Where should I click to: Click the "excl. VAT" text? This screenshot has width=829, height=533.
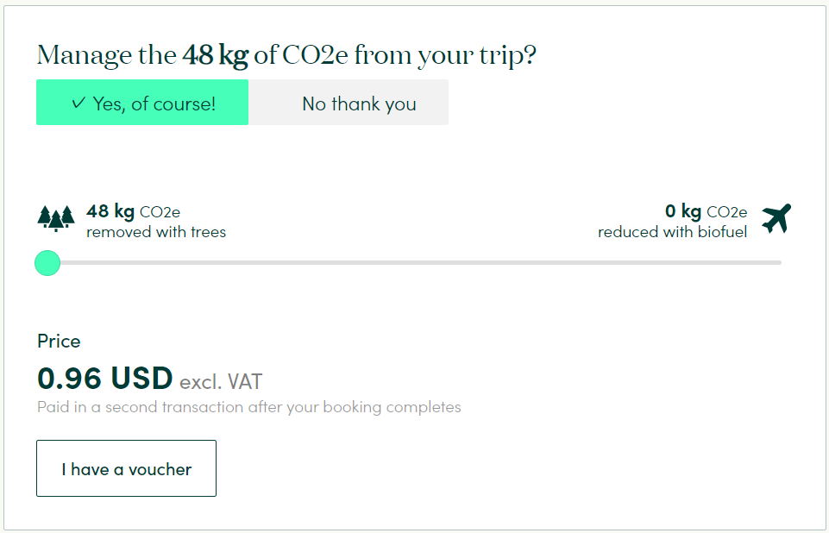pyautogui.click(x=221, y=382)
